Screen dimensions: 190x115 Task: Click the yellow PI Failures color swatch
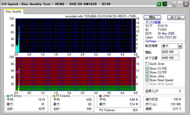[54, 96]
